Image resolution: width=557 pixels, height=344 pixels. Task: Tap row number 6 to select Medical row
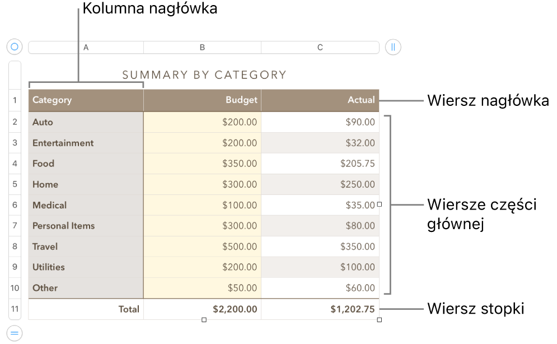tap(15, 205)
